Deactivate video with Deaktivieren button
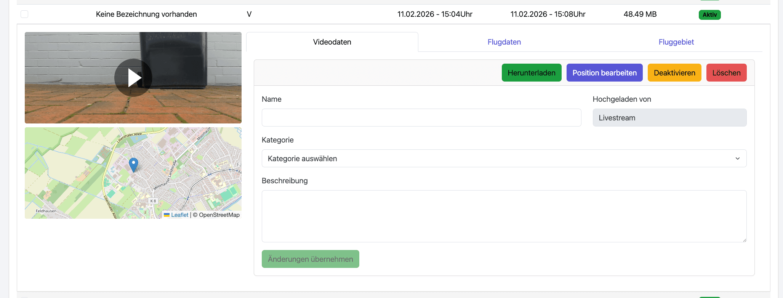 [x=674, y=73]
